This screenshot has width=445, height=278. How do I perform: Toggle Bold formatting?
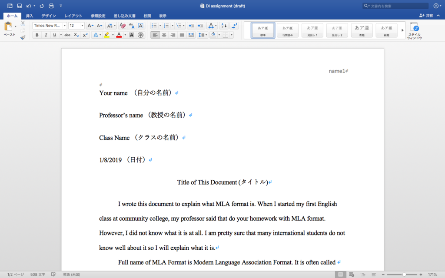coord(37,35)
